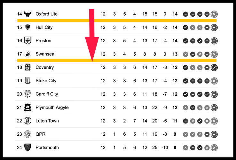Click the Stoke City crest
The width and height of the screenshot is (236, 160).
tap(28, 81)
